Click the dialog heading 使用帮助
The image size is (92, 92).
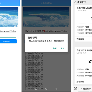point(32,38)
